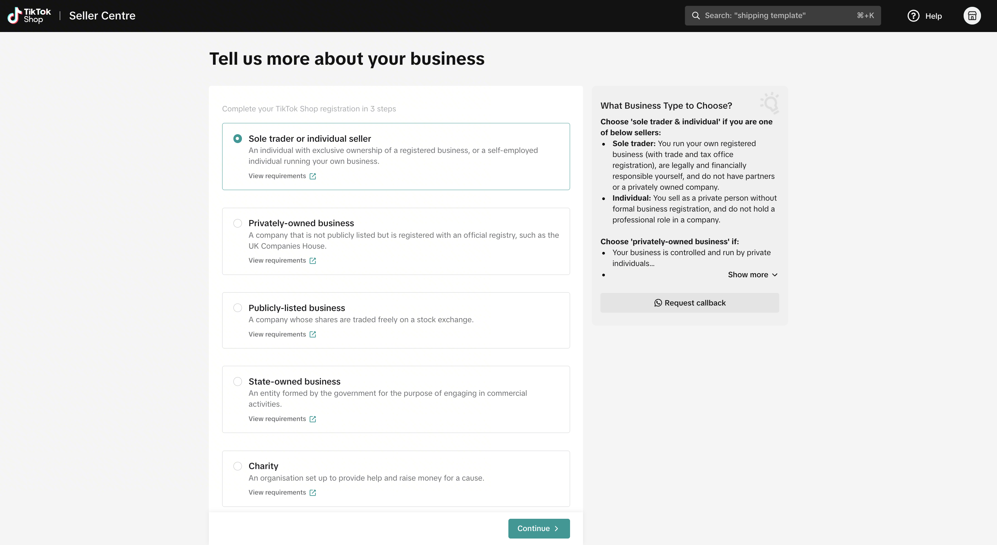Click the search magnifier icon
The height and width of the screenshot is (545, 997).
[695, 15]
